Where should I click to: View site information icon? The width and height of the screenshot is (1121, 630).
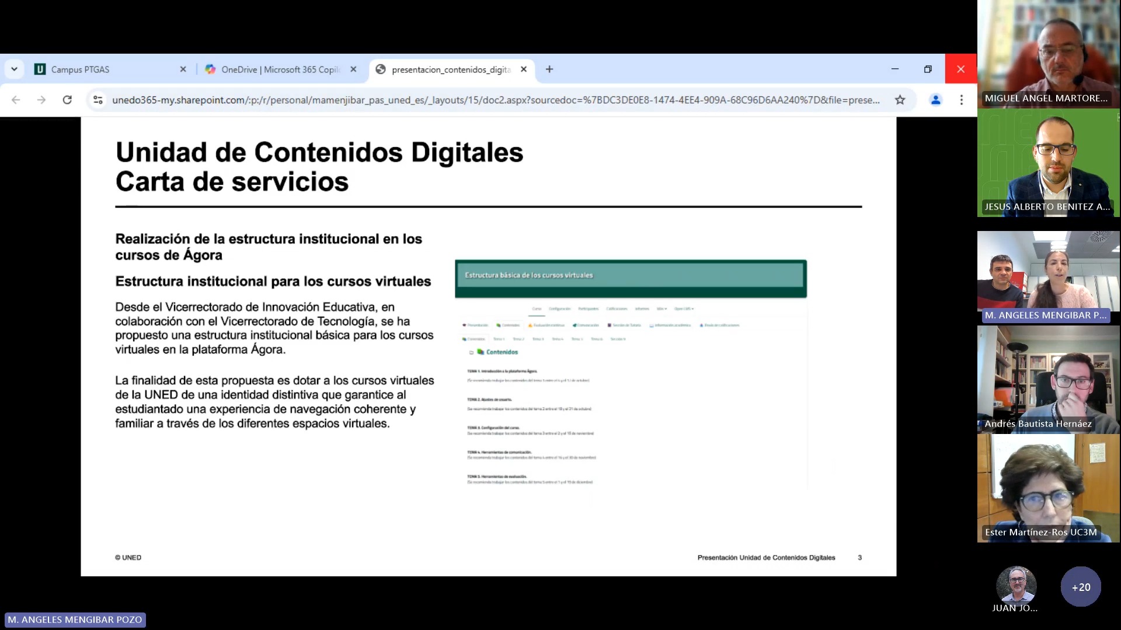click(x=98, y=100)
